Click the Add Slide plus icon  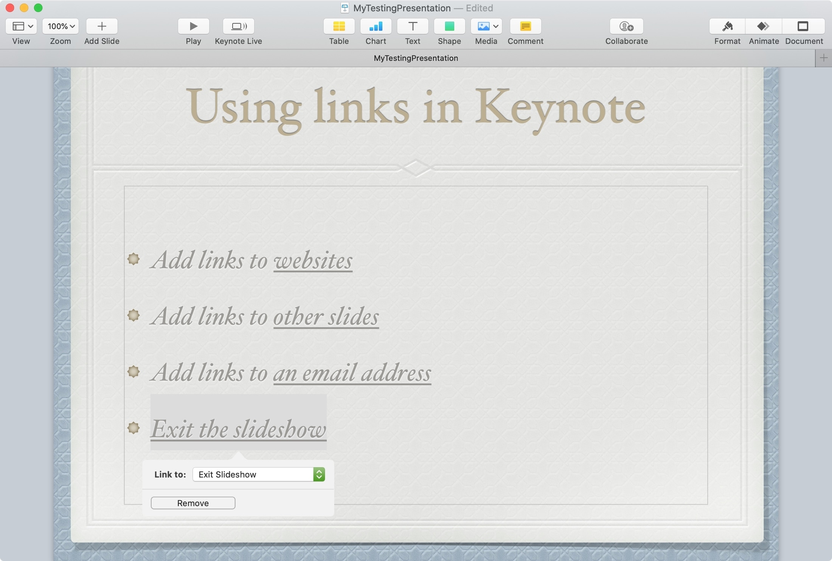pyautogui.click(x=102, y=26)
